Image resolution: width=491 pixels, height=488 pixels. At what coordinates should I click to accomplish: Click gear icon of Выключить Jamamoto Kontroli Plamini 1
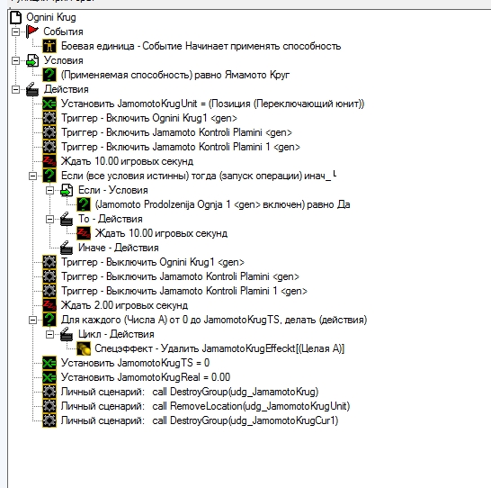tap(49, 291)
